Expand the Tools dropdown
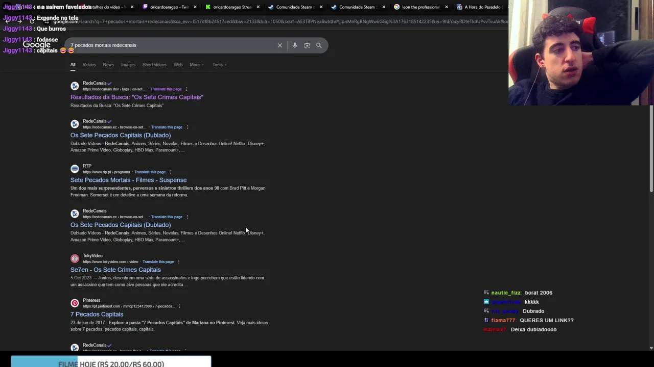 click(220, 65)
